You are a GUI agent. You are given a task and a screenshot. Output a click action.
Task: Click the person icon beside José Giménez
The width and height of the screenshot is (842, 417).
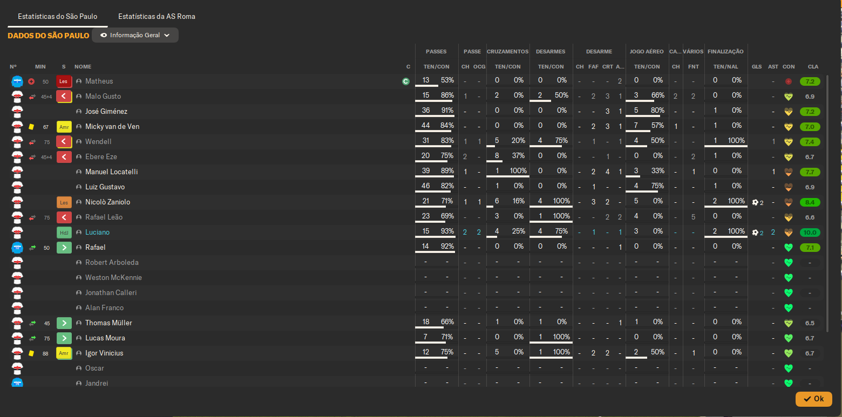[79, 112]
